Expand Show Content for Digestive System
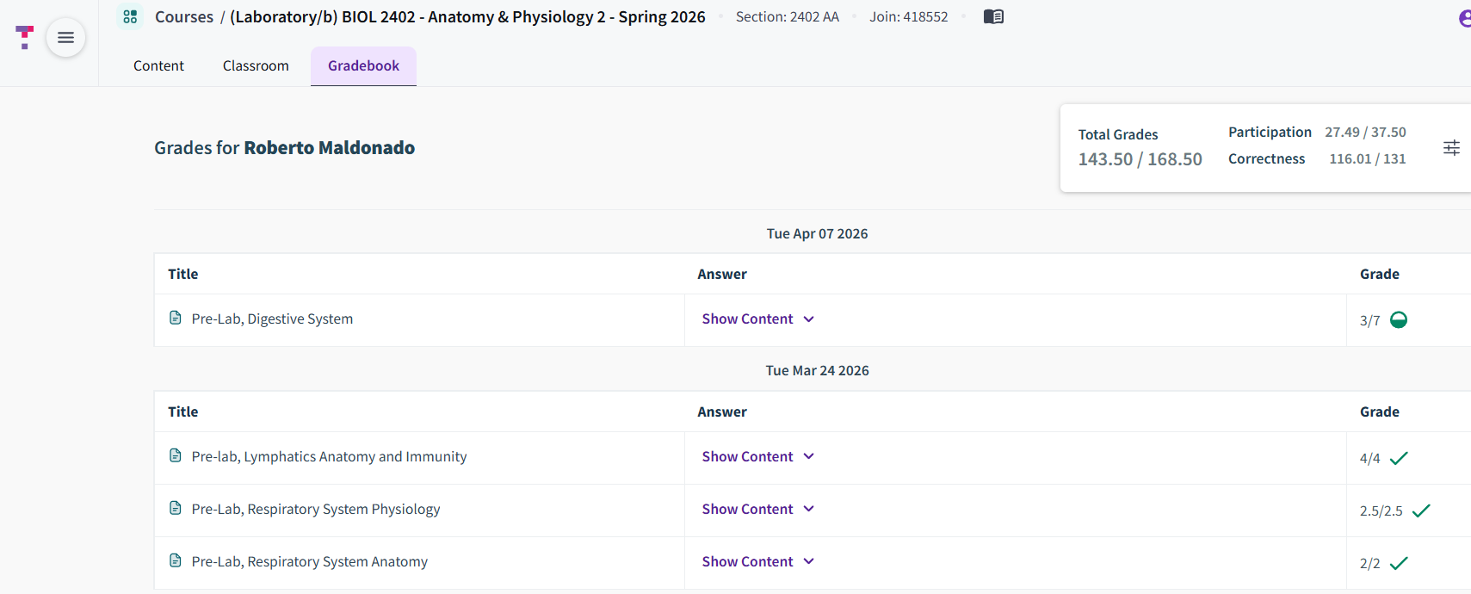Image resolution: width=1471 pixels, height=594 pixels. (x=757, y=319)
